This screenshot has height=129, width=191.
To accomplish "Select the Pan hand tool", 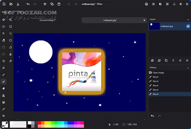I will pyautogui.click(x=4, y=40).
